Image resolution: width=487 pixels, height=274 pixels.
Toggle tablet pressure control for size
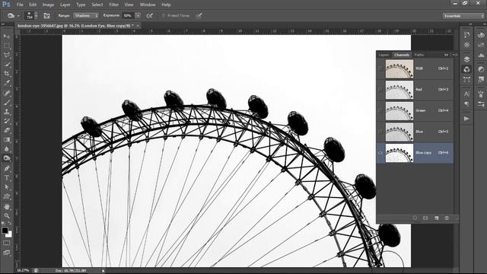tap(199, 15)
